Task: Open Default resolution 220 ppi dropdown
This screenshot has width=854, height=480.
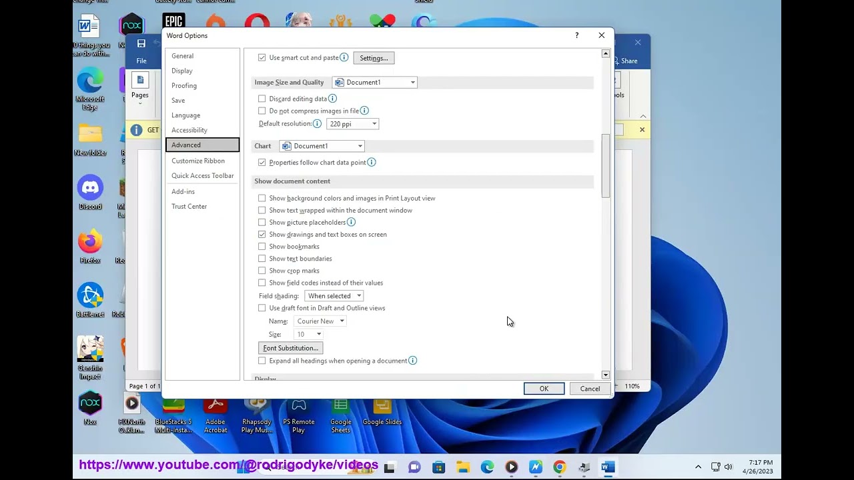Action: click(x=352, y=124)
